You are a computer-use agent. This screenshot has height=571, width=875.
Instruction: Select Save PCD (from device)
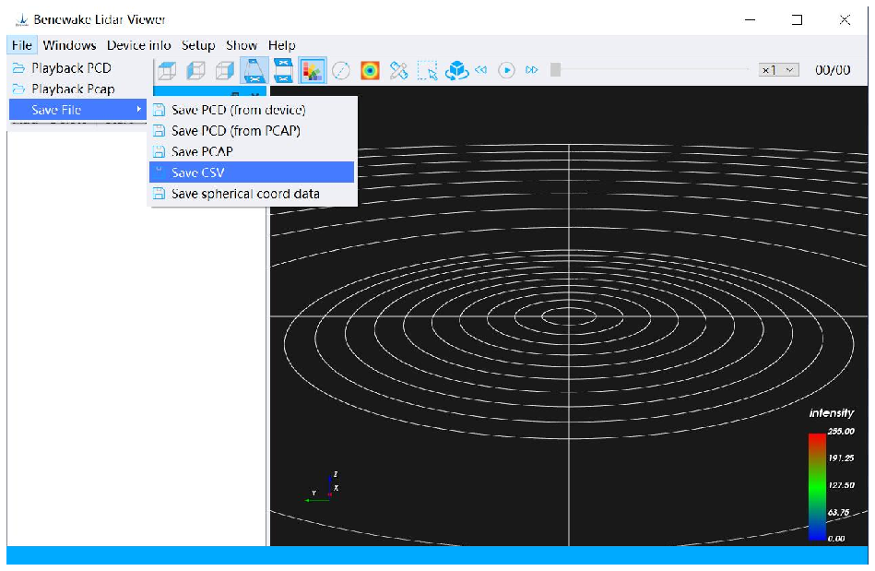pyautogui.click(x=252, y=110)
